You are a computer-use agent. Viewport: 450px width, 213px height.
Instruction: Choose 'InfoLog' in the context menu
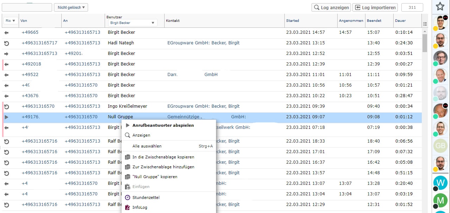(x=140, y=207)
